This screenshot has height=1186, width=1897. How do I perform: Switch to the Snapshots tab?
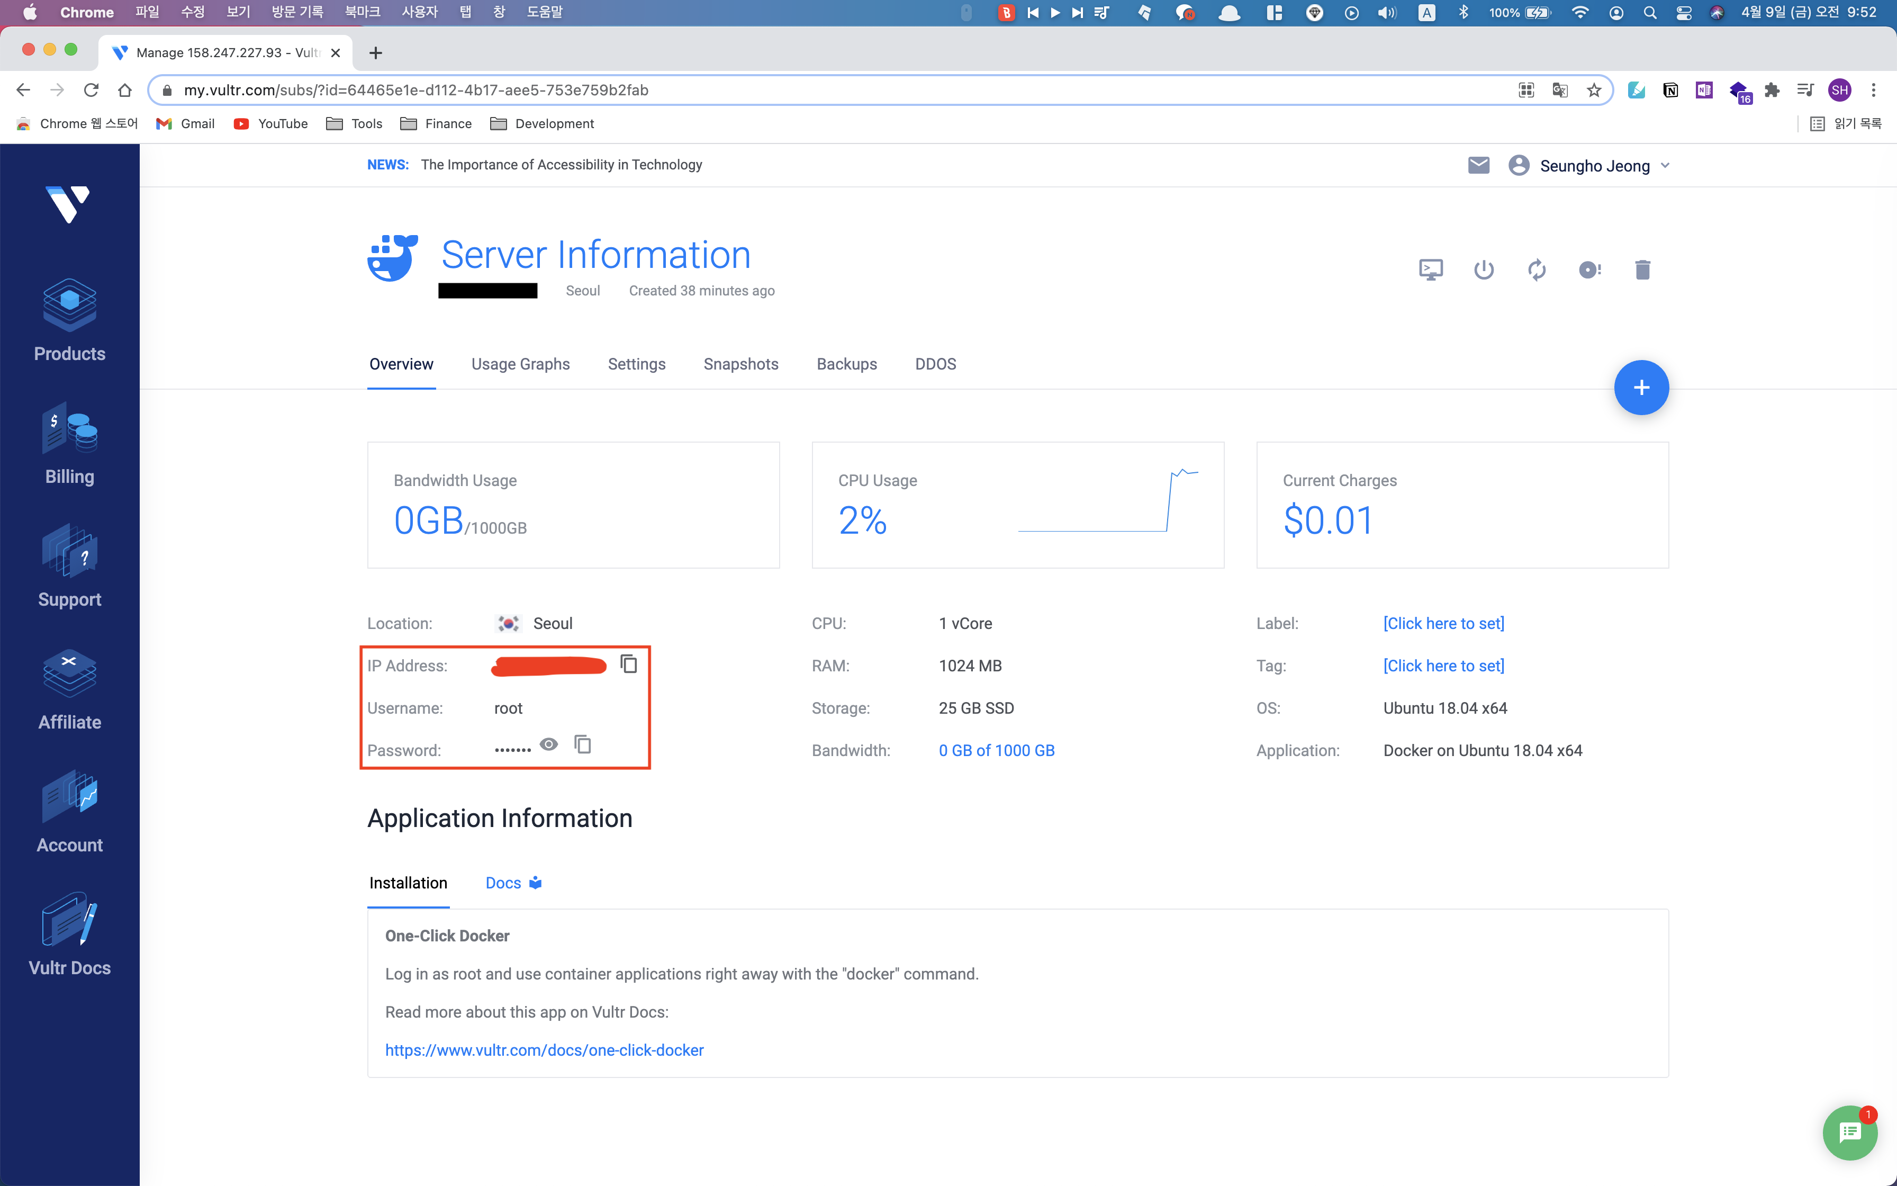pyautogui.click(x=739, y=363)
